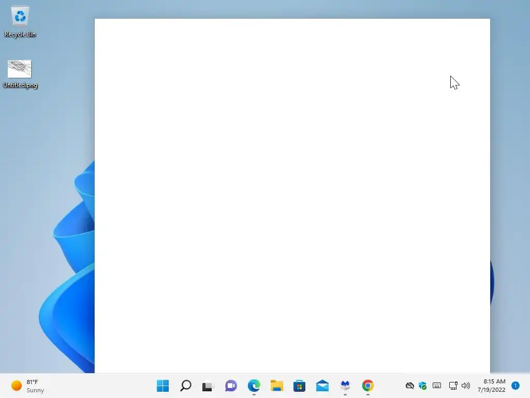Launch the Teams Chat taskbar icon
530x398 pixels.
coord(231,386)
